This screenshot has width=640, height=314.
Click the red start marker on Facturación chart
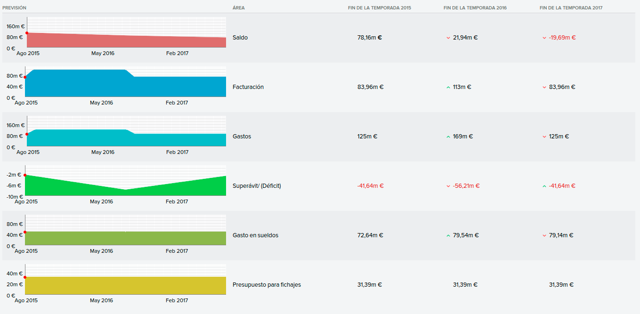click(25, 77)
